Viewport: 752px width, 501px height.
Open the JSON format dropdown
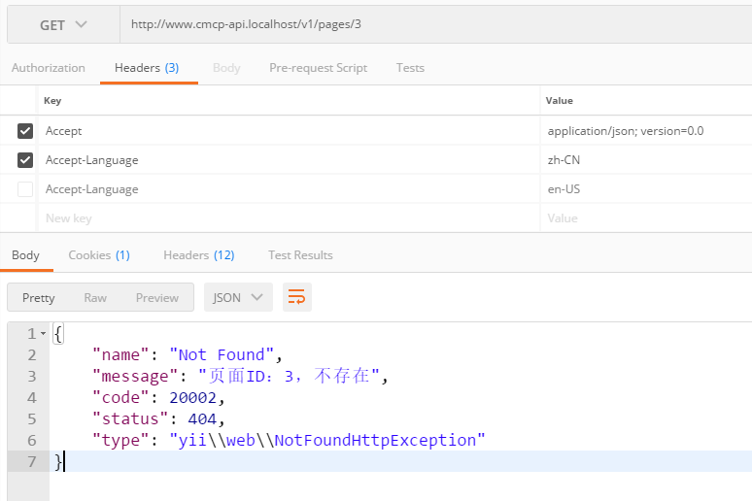pos(238,297)
